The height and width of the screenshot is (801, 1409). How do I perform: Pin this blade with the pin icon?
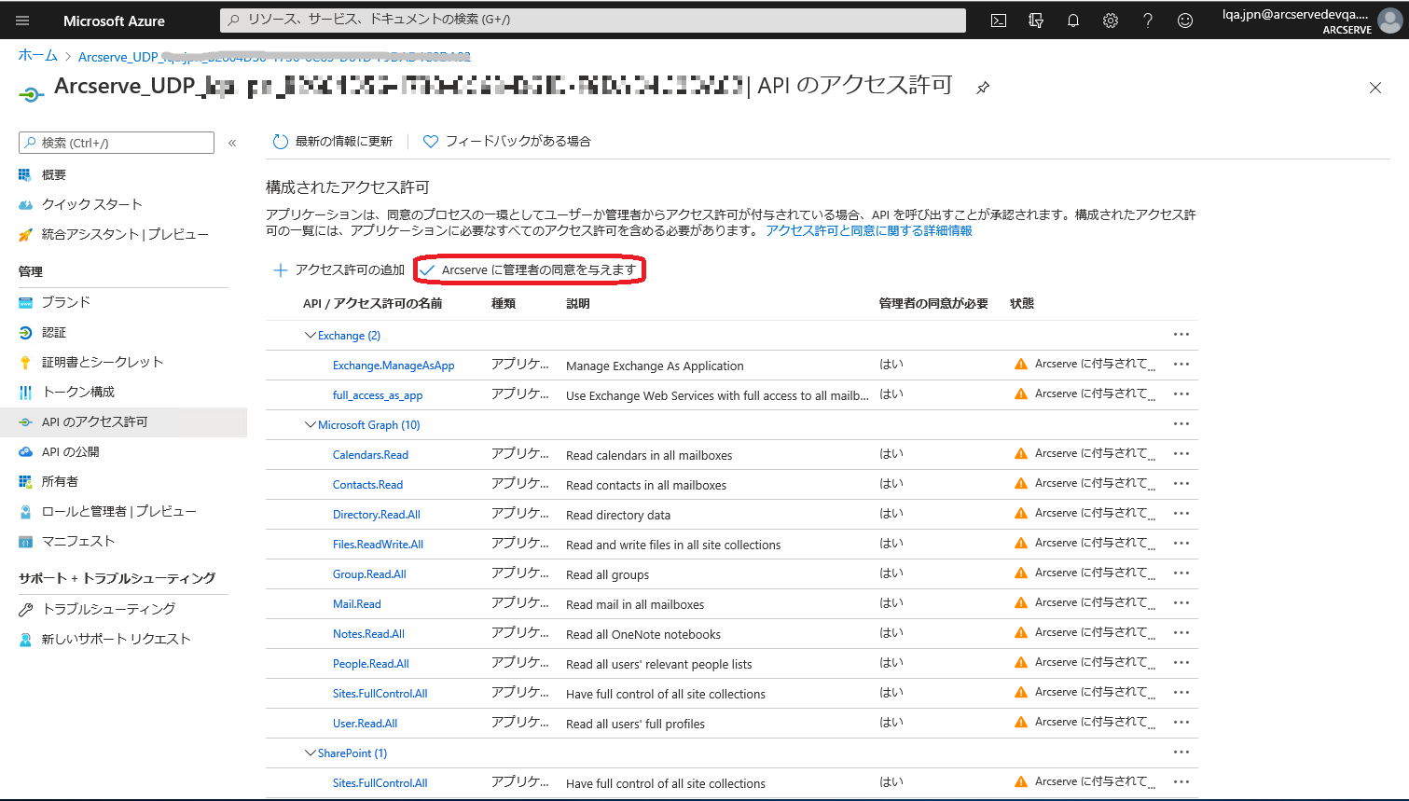tap(983, 88)
